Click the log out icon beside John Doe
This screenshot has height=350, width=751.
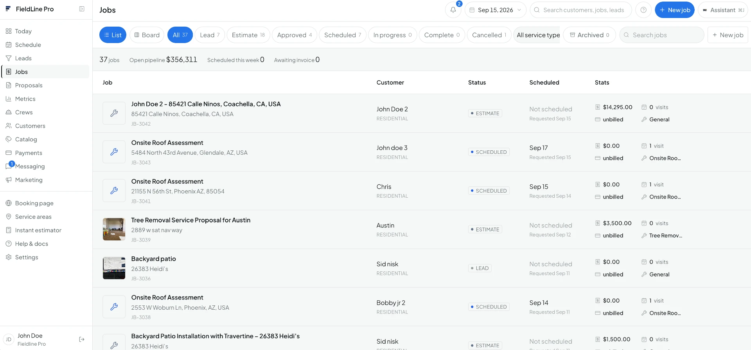(x=82, y=339)
